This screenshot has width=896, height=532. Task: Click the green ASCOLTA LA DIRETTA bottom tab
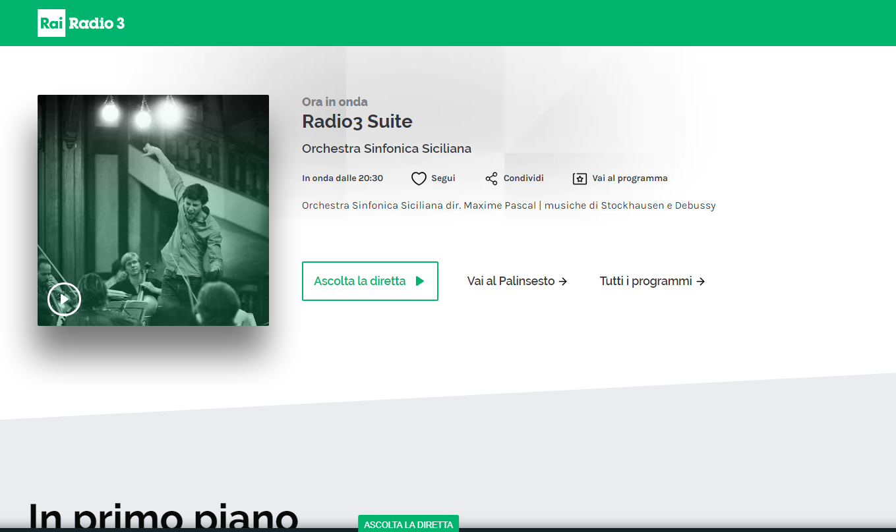408,524
